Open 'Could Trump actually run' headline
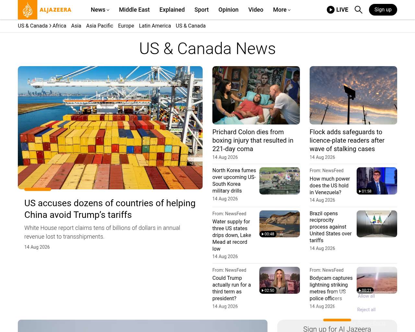Viewport: 415px width, 332px height. click(231, 288)
